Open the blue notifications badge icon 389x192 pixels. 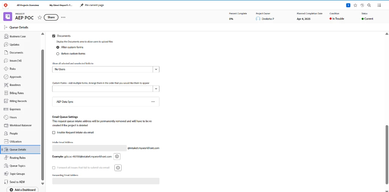coord(348,5)
